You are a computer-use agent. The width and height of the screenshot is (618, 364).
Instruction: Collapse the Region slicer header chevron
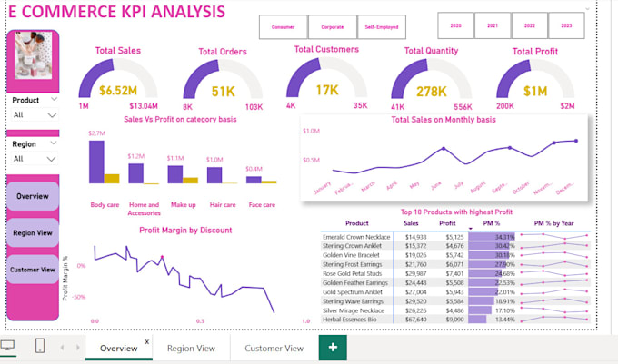[x=54, y=143]
